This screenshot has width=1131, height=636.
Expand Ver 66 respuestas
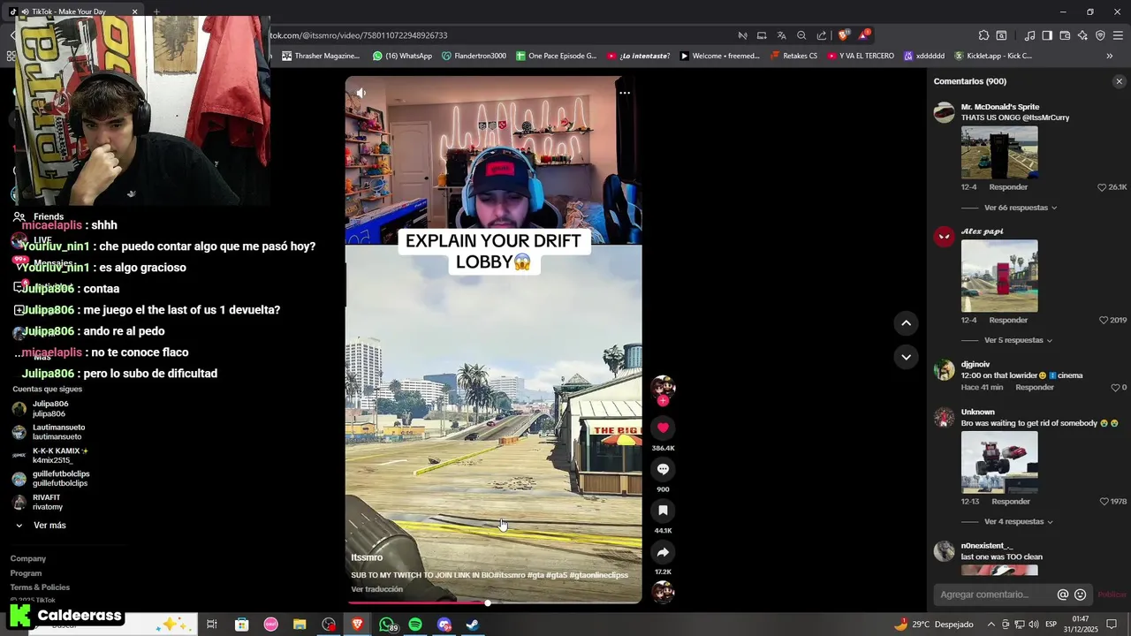click(x=1020, y=208)
